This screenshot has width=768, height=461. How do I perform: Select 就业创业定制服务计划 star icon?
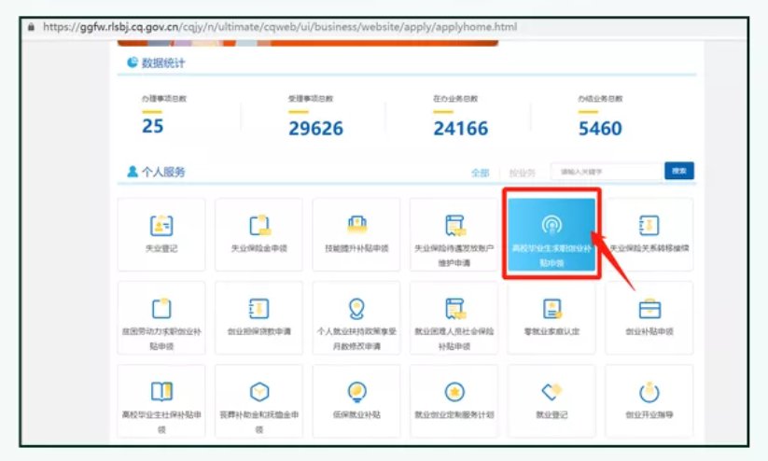(454, 392)
